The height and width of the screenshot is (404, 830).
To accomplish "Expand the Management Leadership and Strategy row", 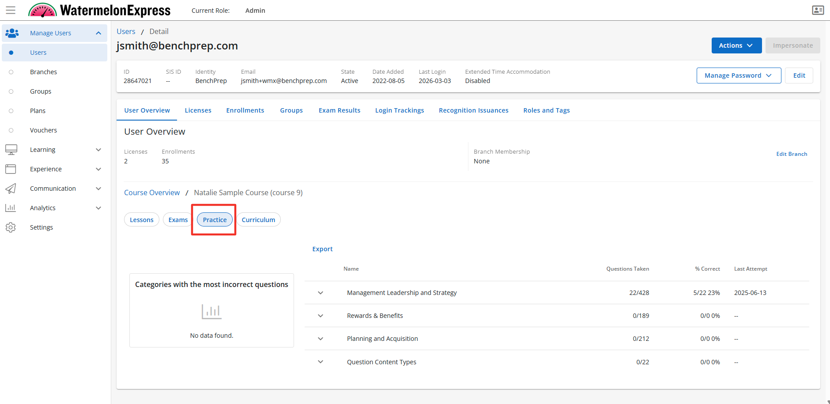I will 321,293.
